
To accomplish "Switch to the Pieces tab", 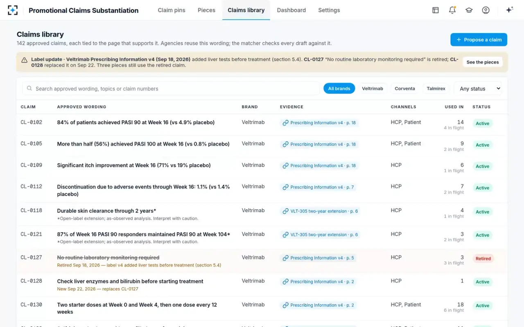I will [x=206, y=10].
